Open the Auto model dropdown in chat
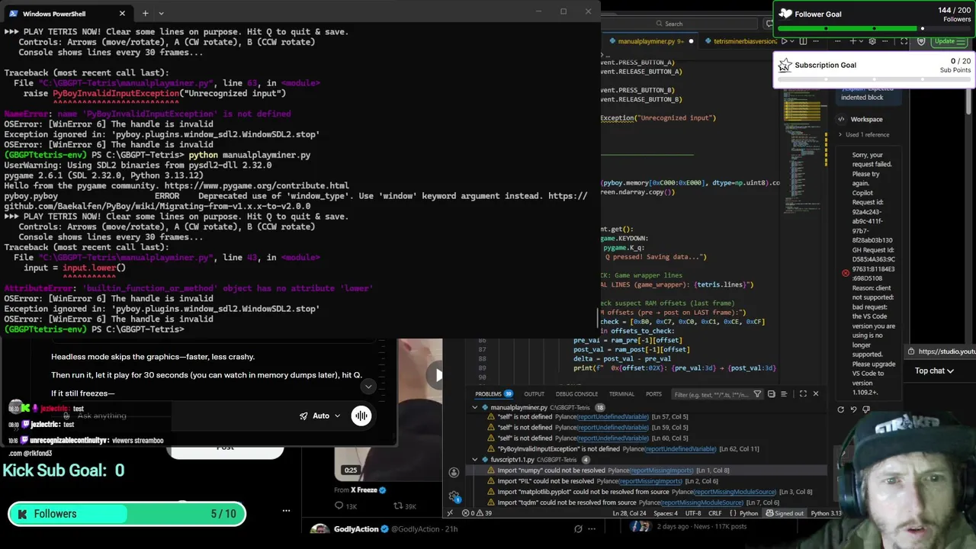This screenshot has height=549, width=976. pos(320,416)
